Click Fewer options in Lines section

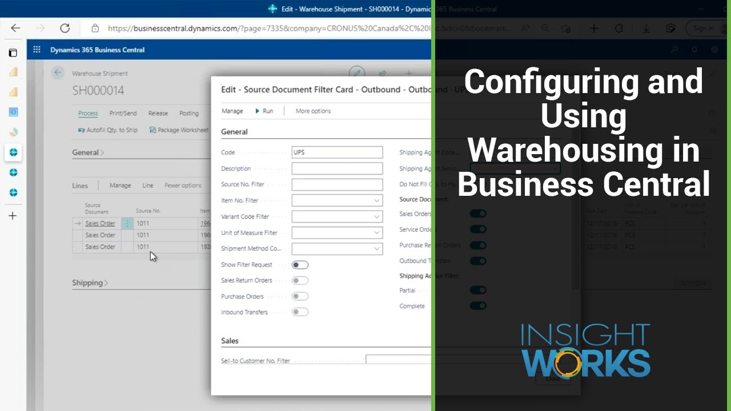(x=183, y=186)
